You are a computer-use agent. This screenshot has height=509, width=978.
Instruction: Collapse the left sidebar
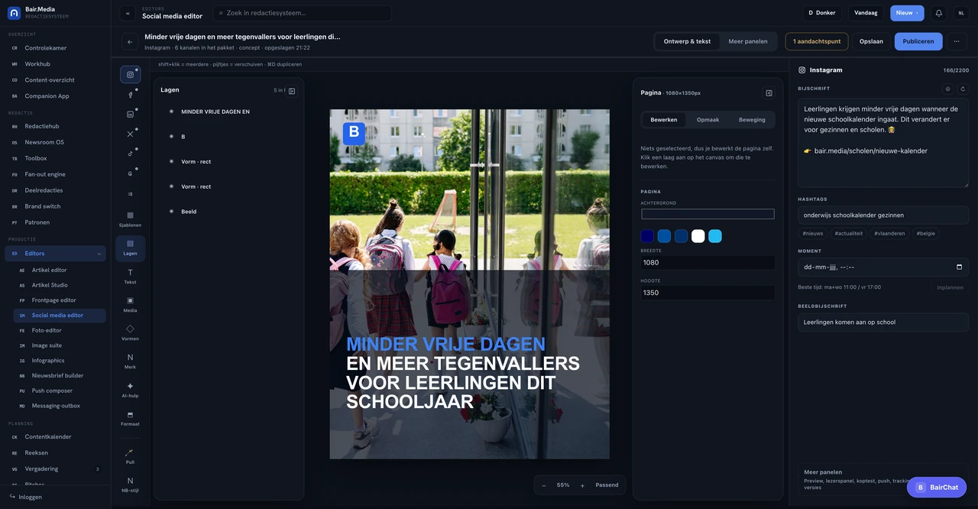coord(128,13)
